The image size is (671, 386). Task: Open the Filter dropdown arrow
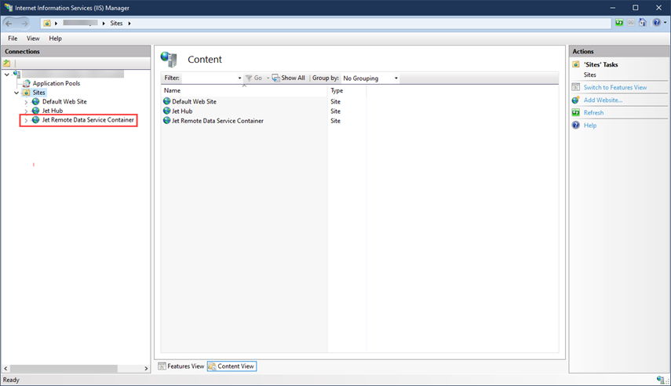[x=239, y=78]
